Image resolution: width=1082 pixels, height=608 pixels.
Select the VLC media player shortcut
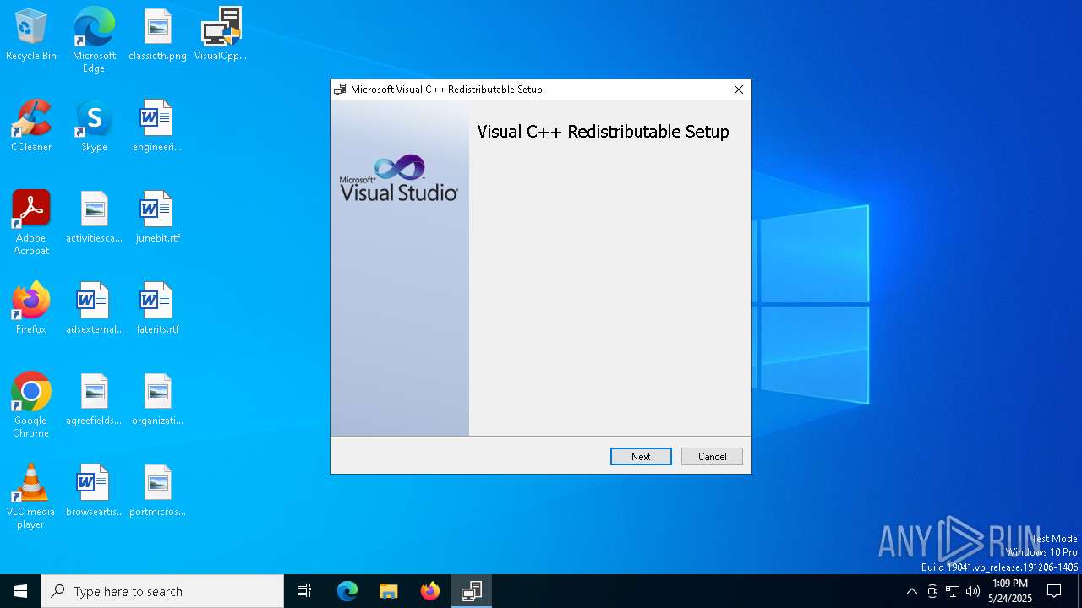(31, 497)
